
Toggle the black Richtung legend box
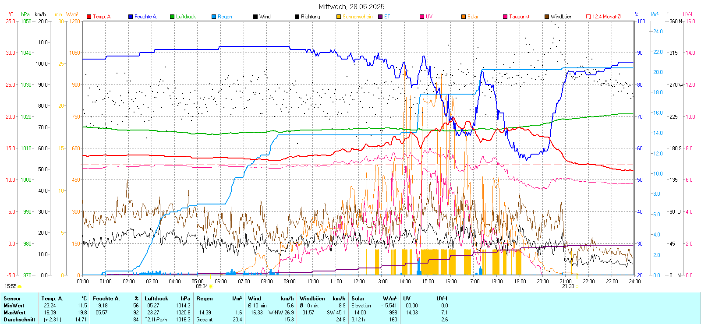tap(297, 17)
